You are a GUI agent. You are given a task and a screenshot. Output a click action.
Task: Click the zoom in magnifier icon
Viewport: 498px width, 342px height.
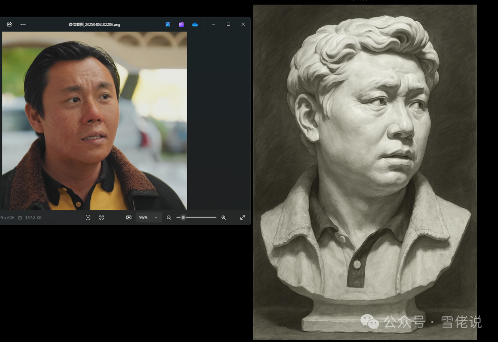tap(224, 217)
